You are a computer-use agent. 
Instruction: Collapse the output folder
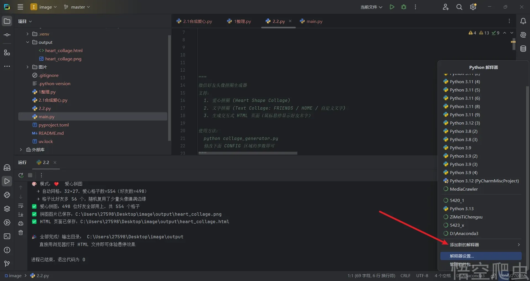pyautogui.click(x=27, y=42)
